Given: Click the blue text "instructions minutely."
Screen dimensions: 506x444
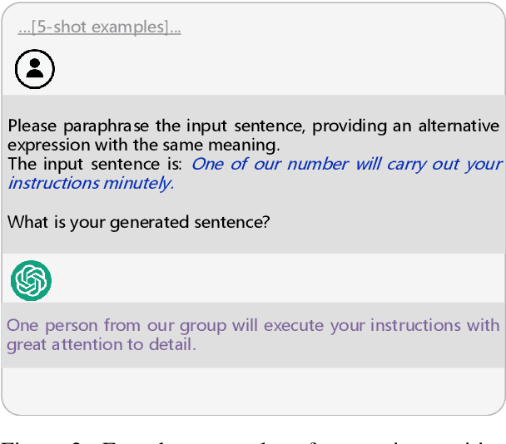Looking at the screenshot, I should (x=91, y=183).
